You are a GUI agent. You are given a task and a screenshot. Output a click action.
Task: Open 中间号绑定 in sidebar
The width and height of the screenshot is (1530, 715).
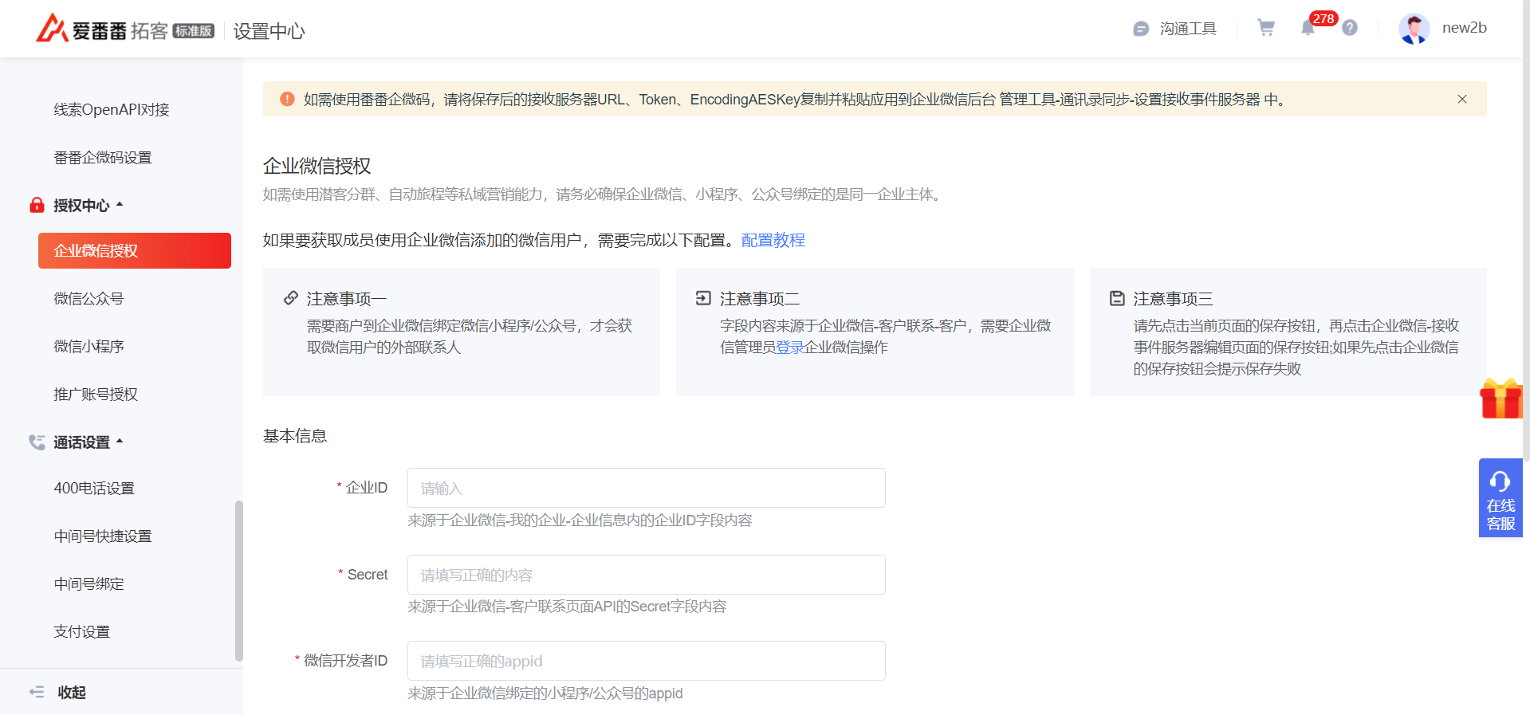(x=88, y=583)
